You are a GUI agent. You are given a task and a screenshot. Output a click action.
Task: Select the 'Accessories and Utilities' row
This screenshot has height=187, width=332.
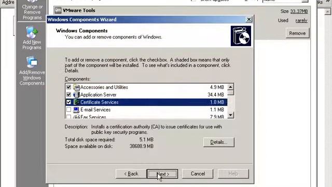point(146,87)
